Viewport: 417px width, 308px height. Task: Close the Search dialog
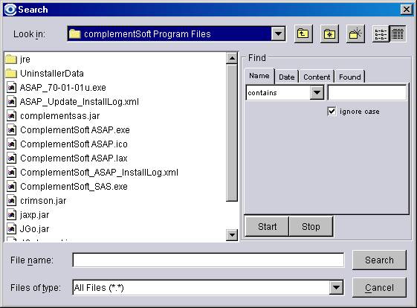(x=407, y=10)
